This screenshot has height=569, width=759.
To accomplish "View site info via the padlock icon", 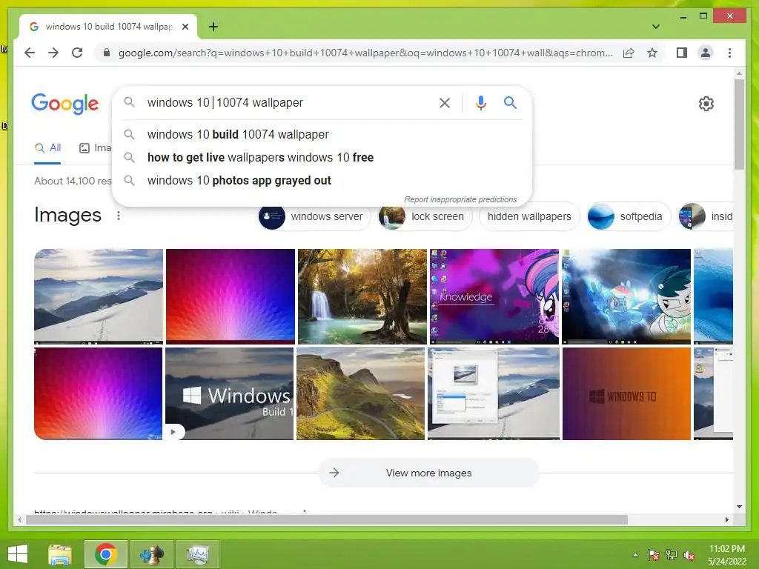I will click(x=107, y=53).
